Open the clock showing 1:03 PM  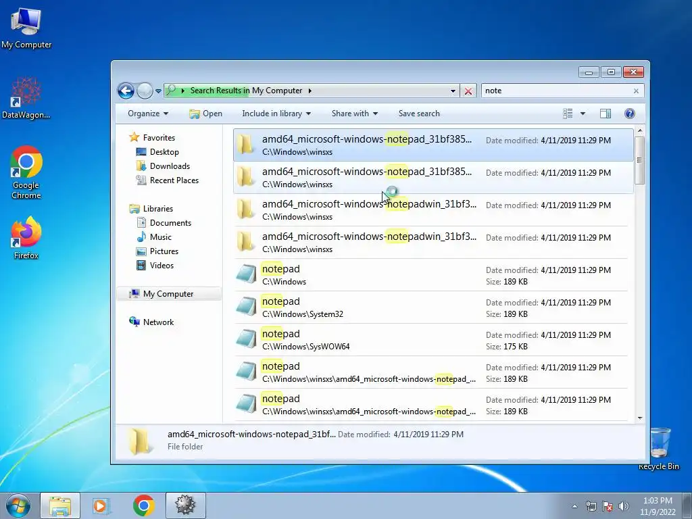tap(658, 506)
